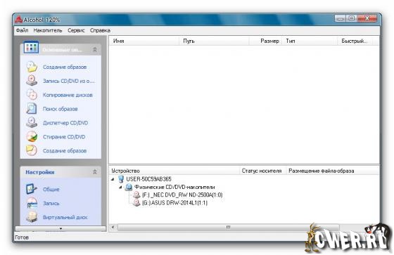
Task: Click the first Создание образов icon
Action: (32, 67)
